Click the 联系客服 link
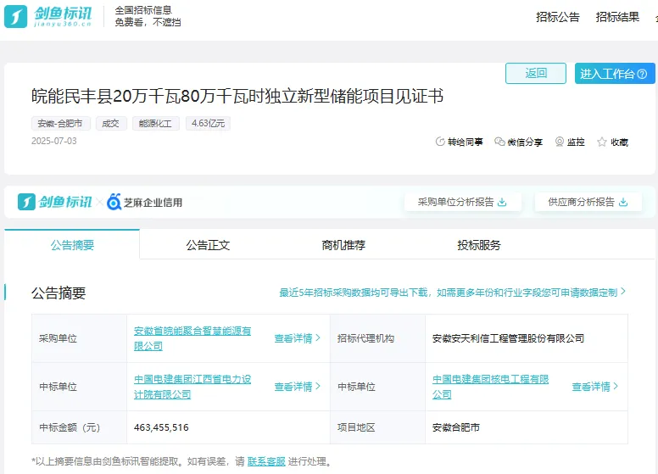 pyautogui.click(x=266, y=462)
